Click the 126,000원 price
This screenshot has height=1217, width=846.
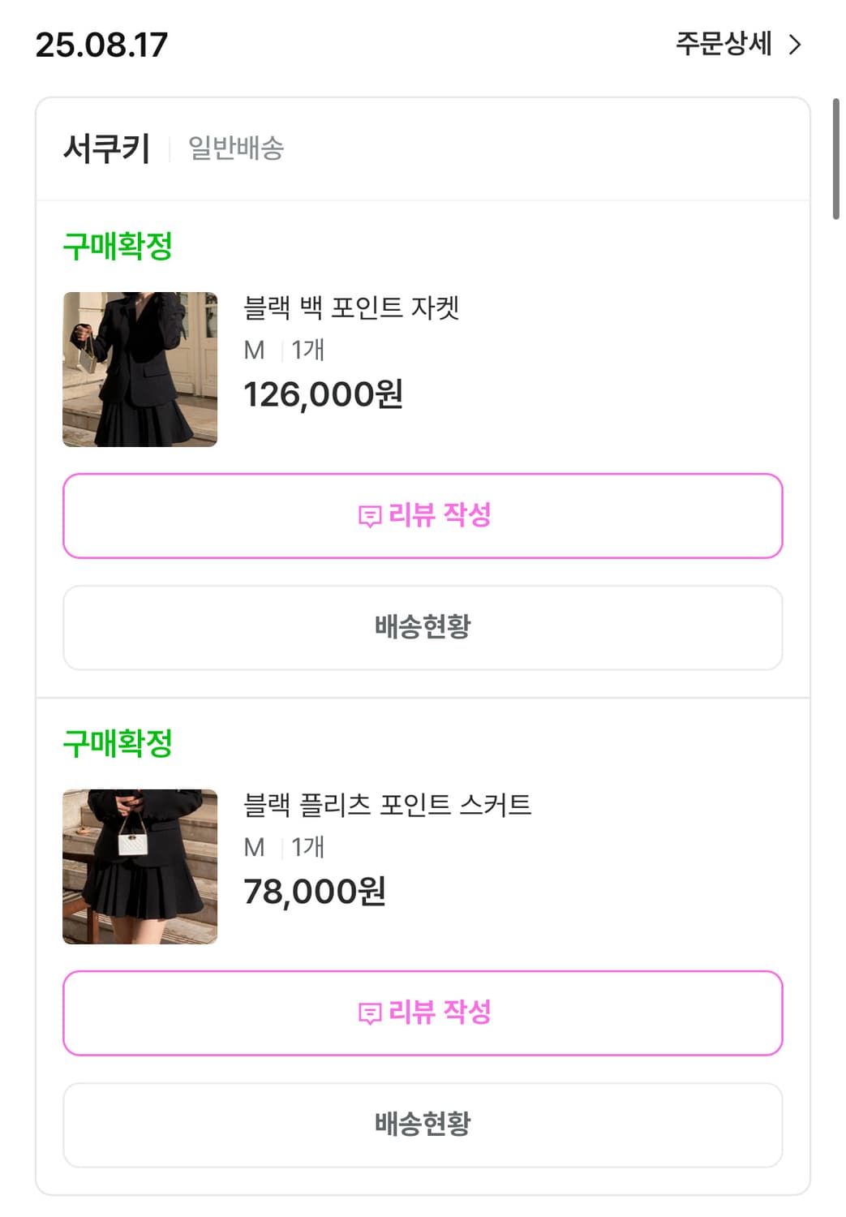323,395
